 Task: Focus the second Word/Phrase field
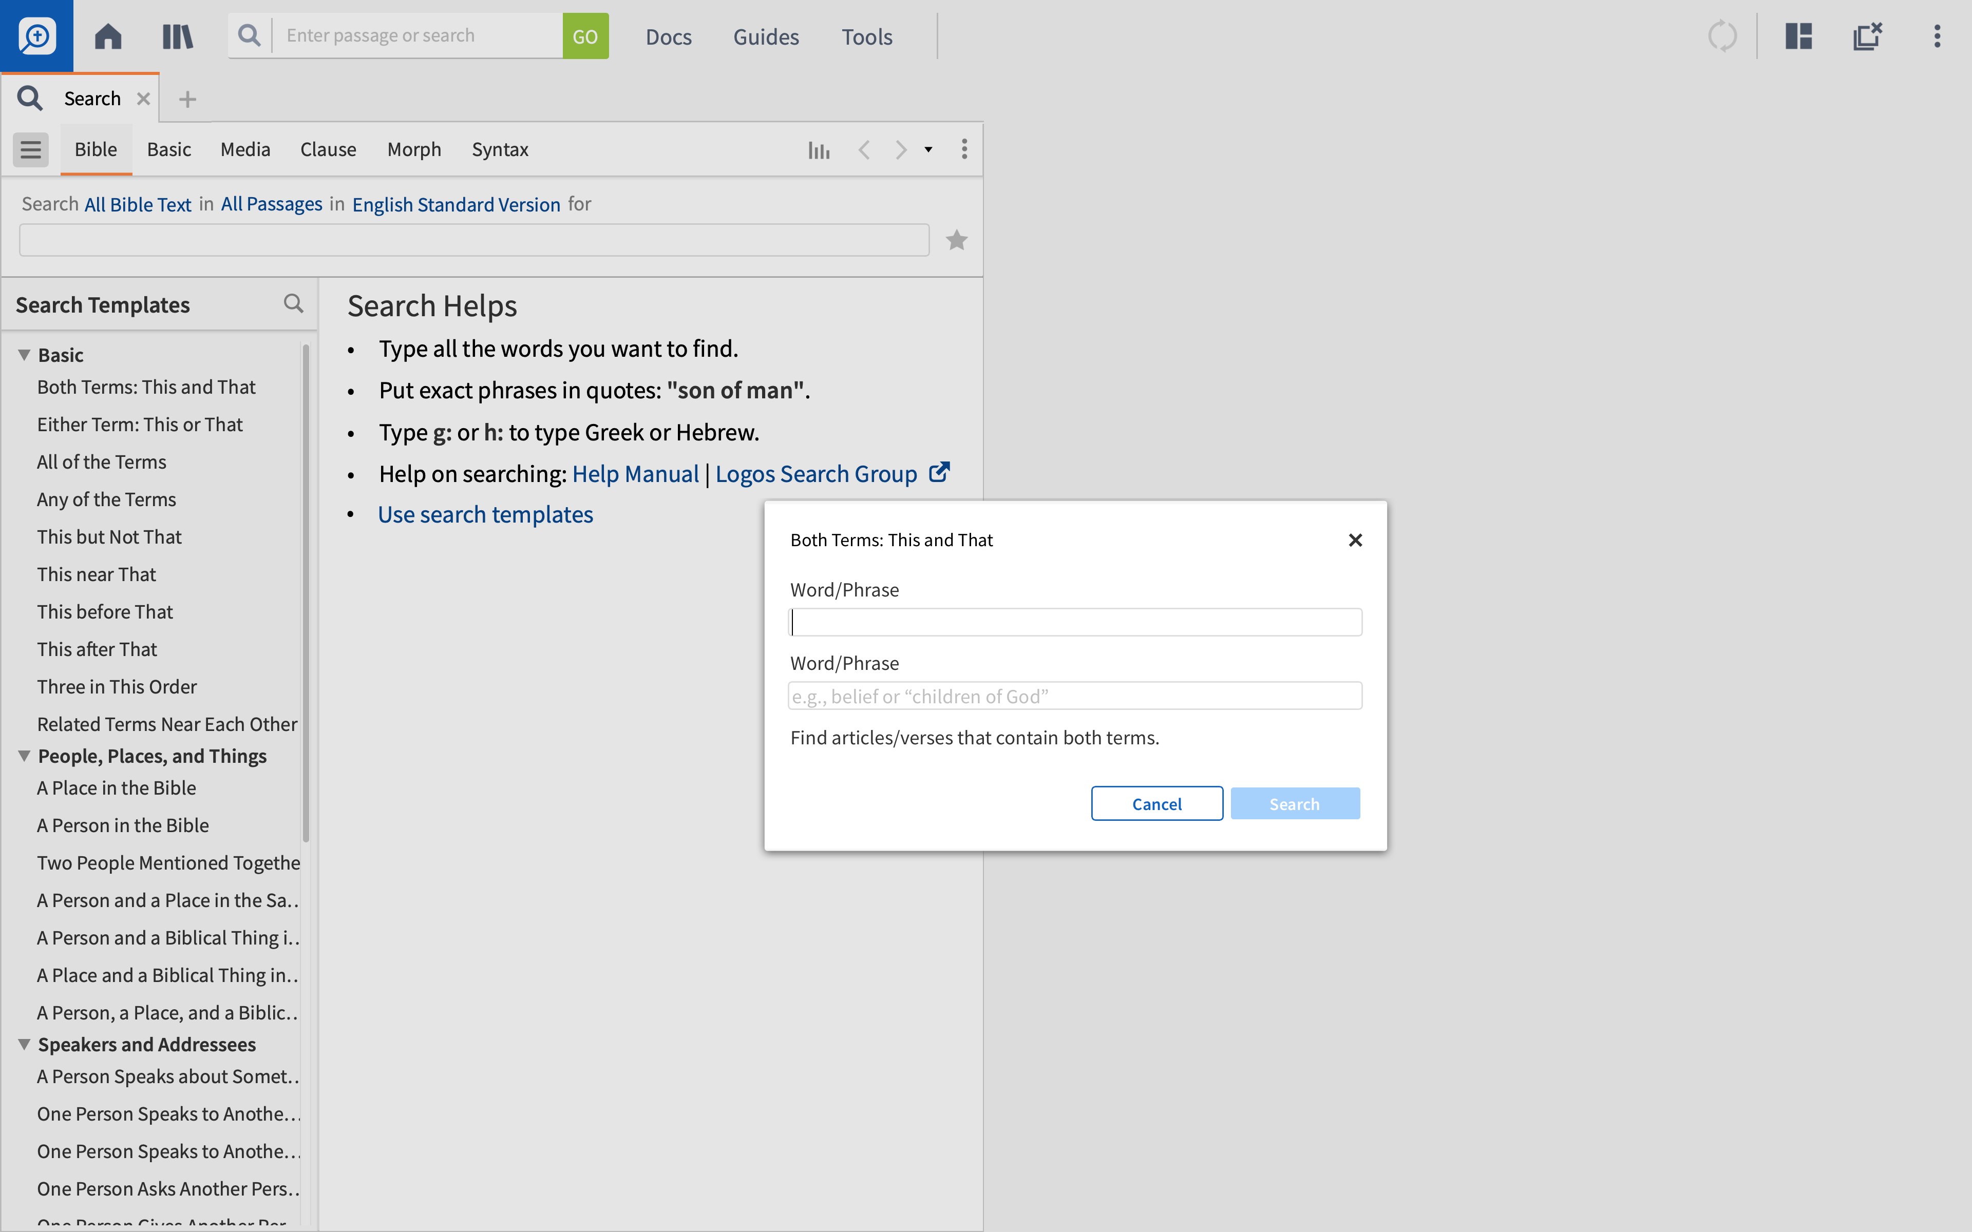1075,696
